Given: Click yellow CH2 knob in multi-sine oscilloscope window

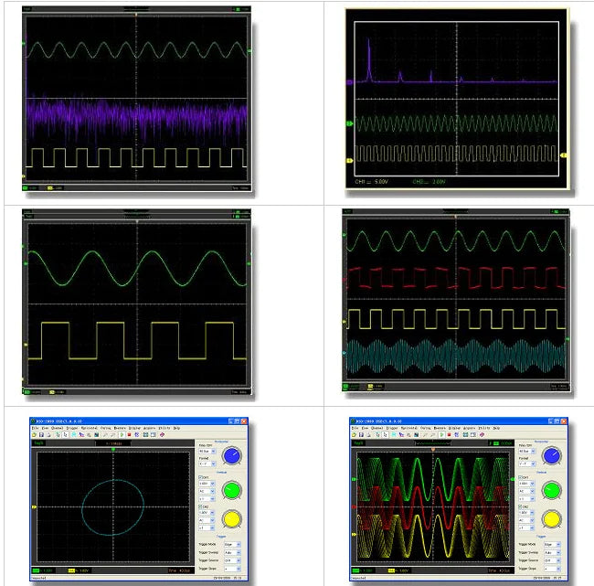Looking at the screenshot, I should point(551,520).
